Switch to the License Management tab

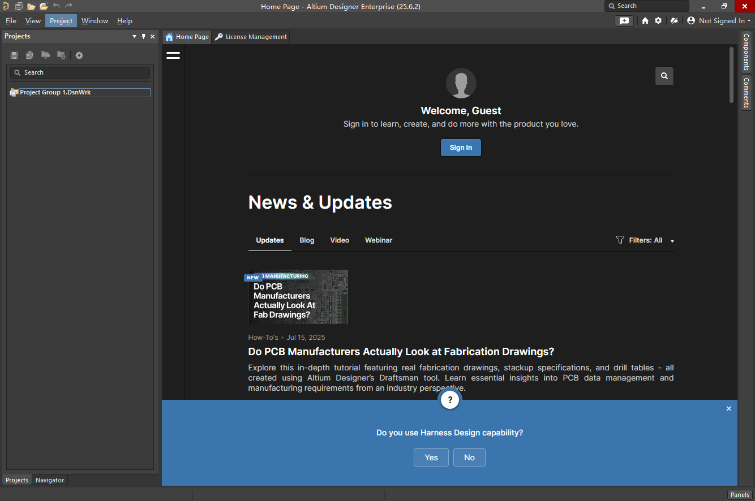point(251,37)
